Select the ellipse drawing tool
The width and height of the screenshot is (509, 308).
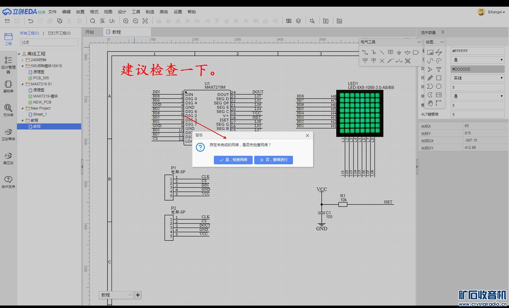438,86
